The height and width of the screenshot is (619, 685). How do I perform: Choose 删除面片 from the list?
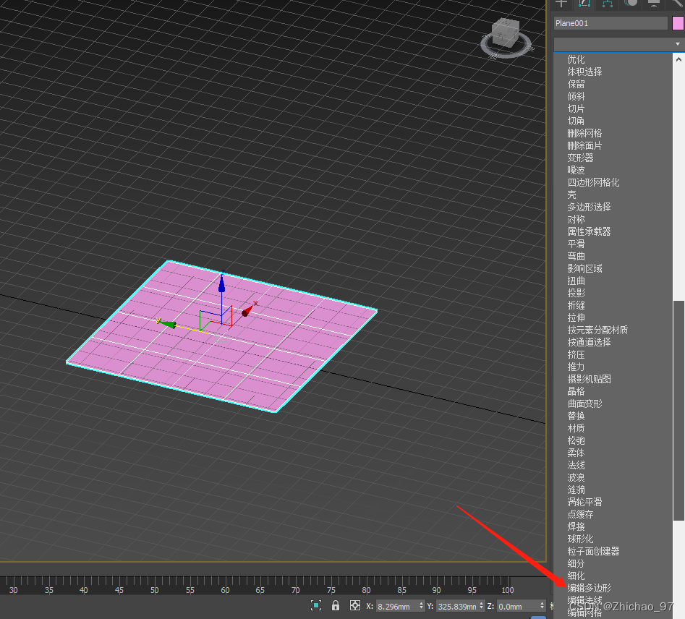pos(584,145)
